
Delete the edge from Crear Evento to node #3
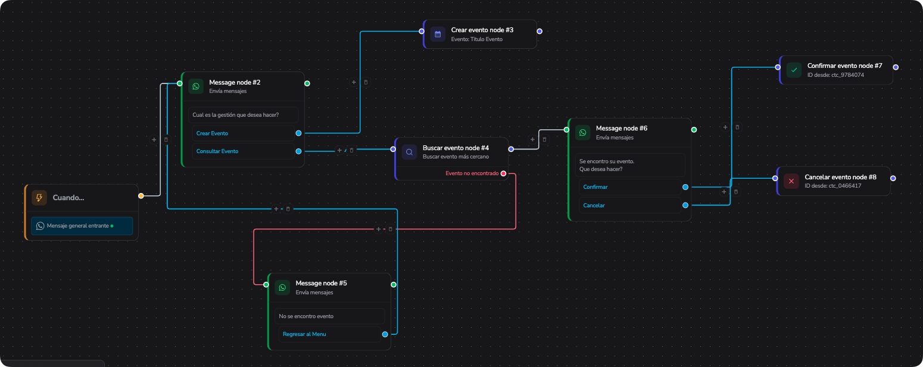pyautogui.click(x=366, y=82)
